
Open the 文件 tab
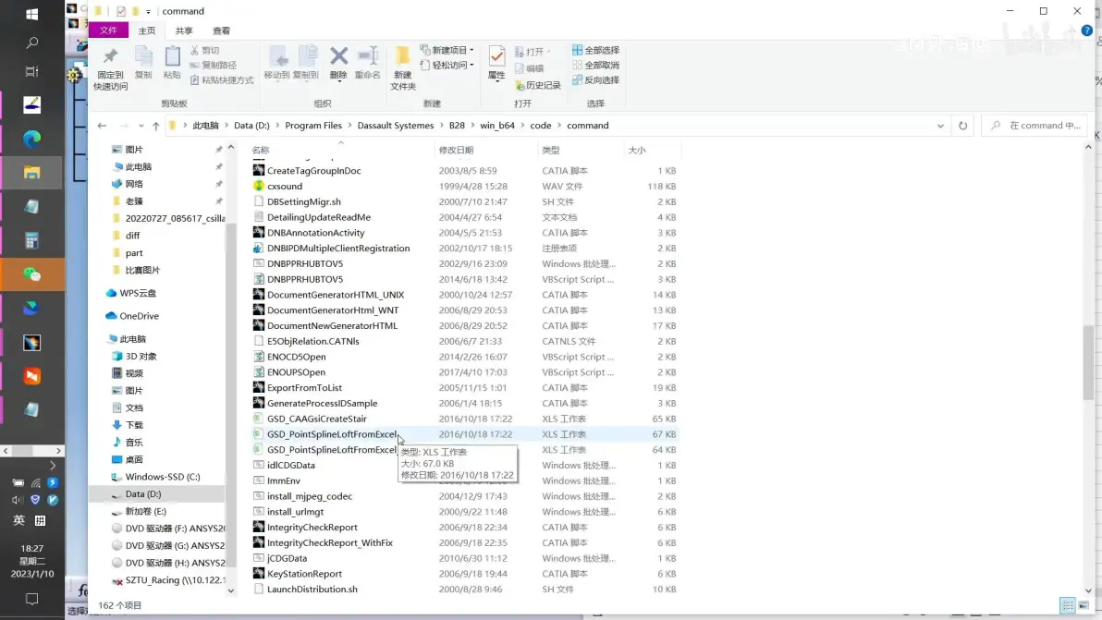(108, 30)
